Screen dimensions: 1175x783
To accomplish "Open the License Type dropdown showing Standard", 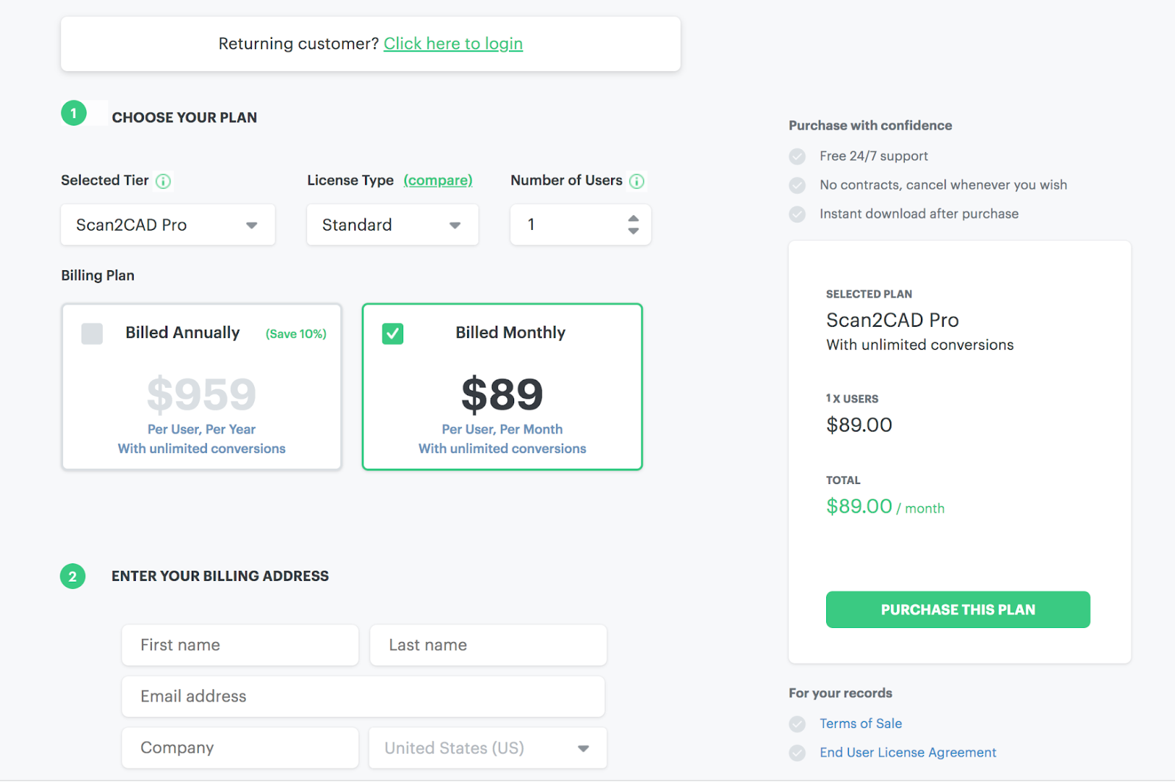I will pyautogui.click(x=392, y=225).
